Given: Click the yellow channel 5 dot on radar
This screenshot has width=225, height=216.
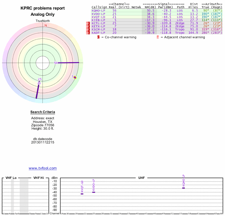Looking at the screenshot, I should point(75,77).
